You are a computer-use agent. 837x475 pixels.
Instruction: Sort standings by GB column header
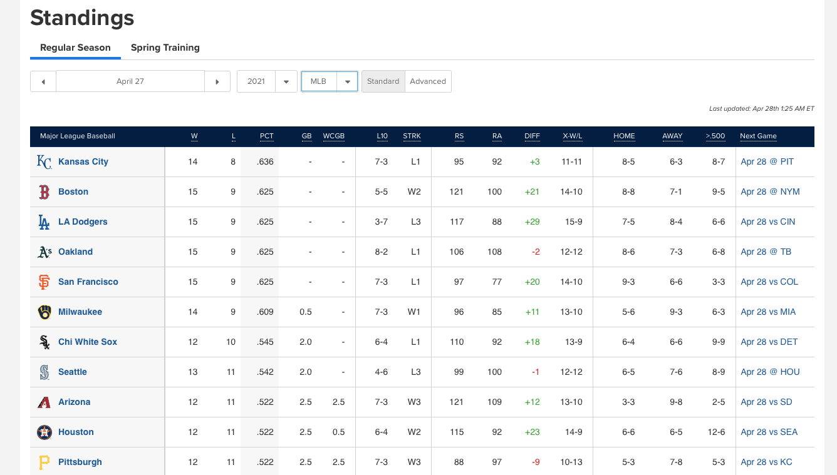tap(306, 136)
